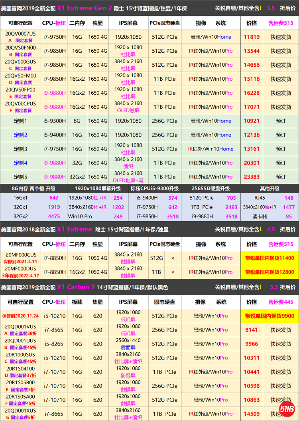Screen dimensions: 299x421
Task: Click the 8G内存 两个槽 升级 header
Action: pyautogui.click(x=33, y=189)
